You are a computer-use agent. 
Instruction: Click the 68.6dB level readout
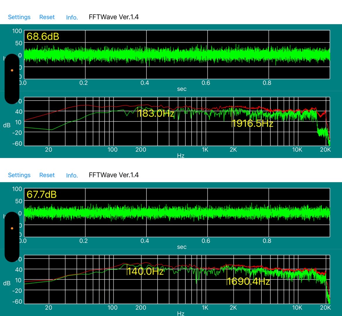[43, 36]
